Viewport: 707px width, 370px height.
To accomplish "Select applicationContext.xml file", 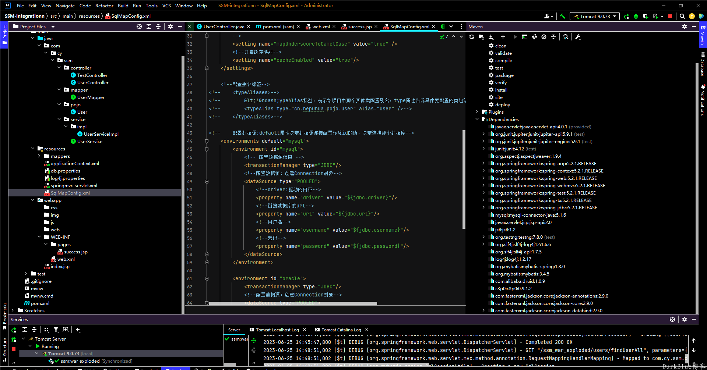I will click(71, 163).
